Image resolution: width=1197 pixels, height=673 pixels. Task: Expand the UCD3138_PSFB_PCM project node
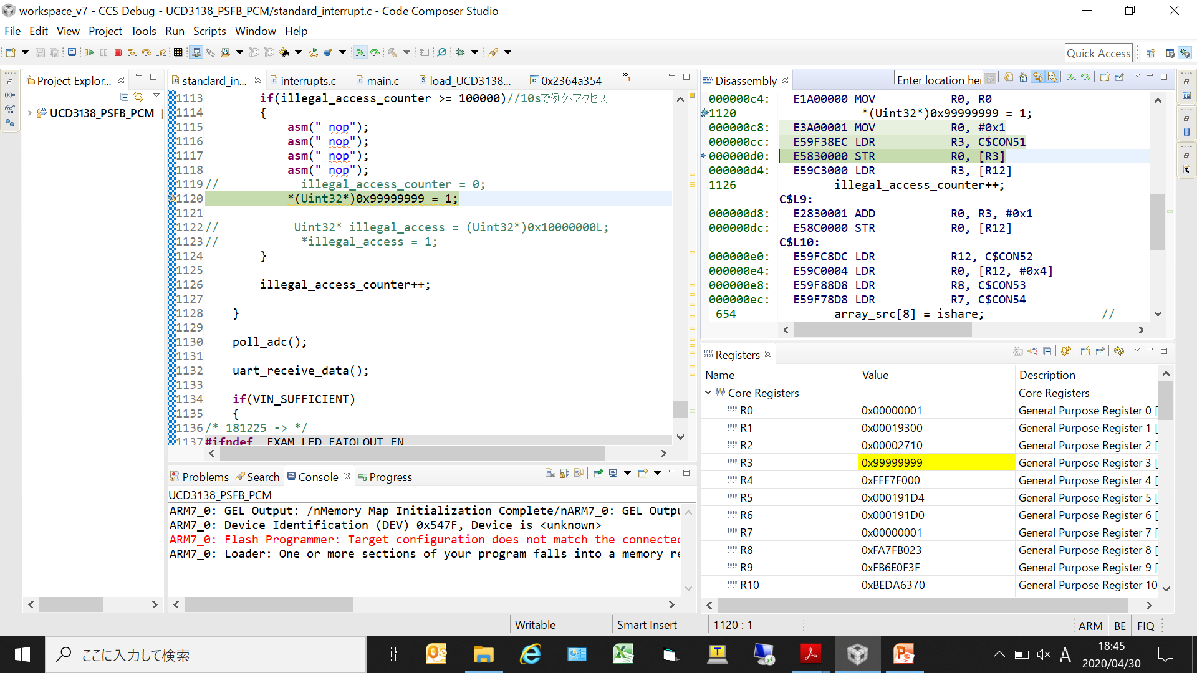click(x=29, y=113)
